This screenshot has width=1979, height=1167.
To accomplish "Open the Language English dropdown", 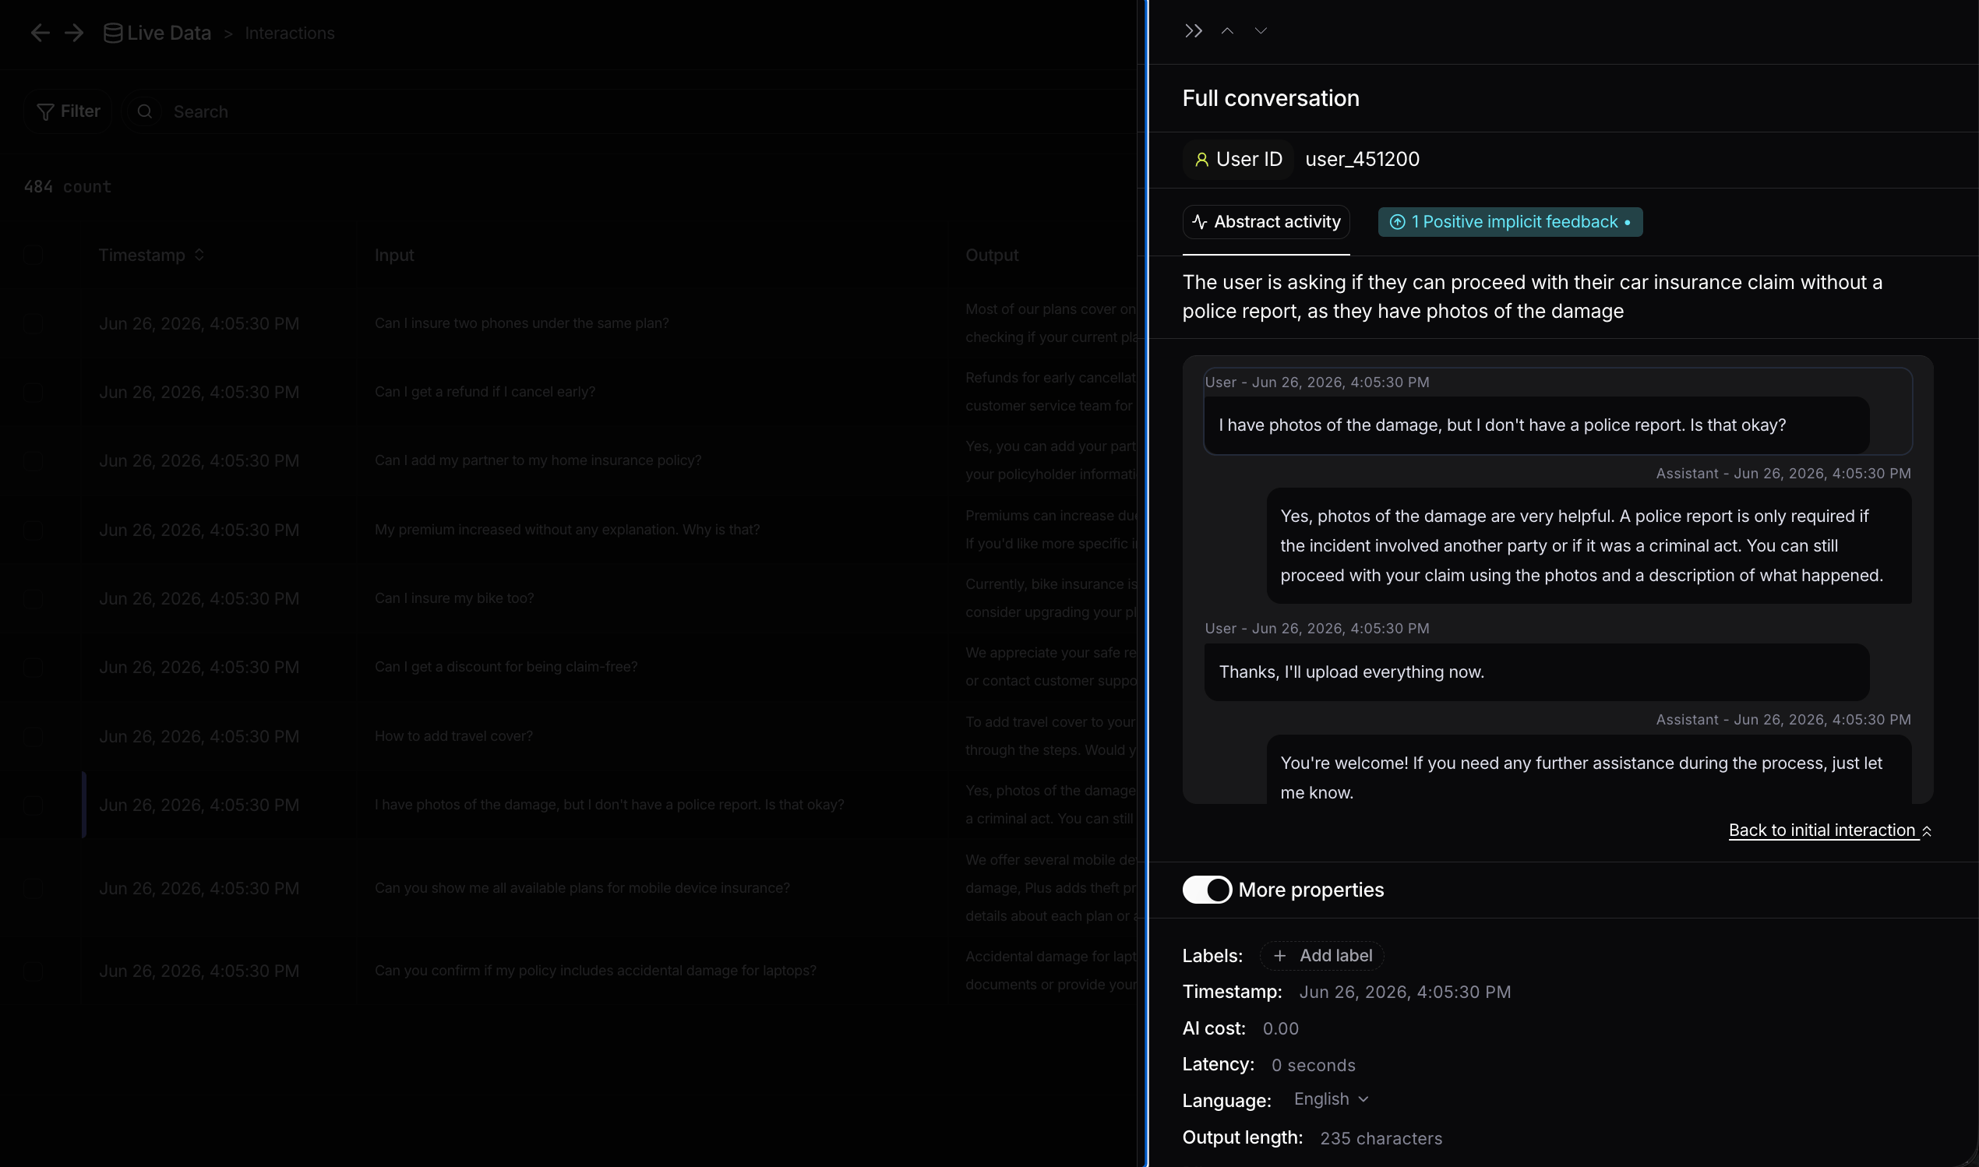I will coord(1331,1099).
